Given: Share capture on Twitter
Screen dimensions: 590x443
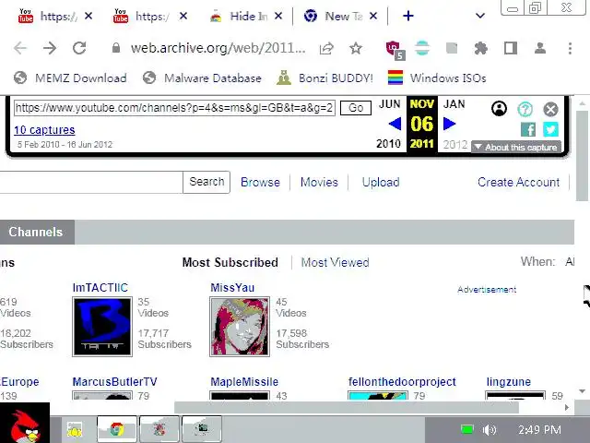Looking at the screenshot, I should tap(550, 129).
